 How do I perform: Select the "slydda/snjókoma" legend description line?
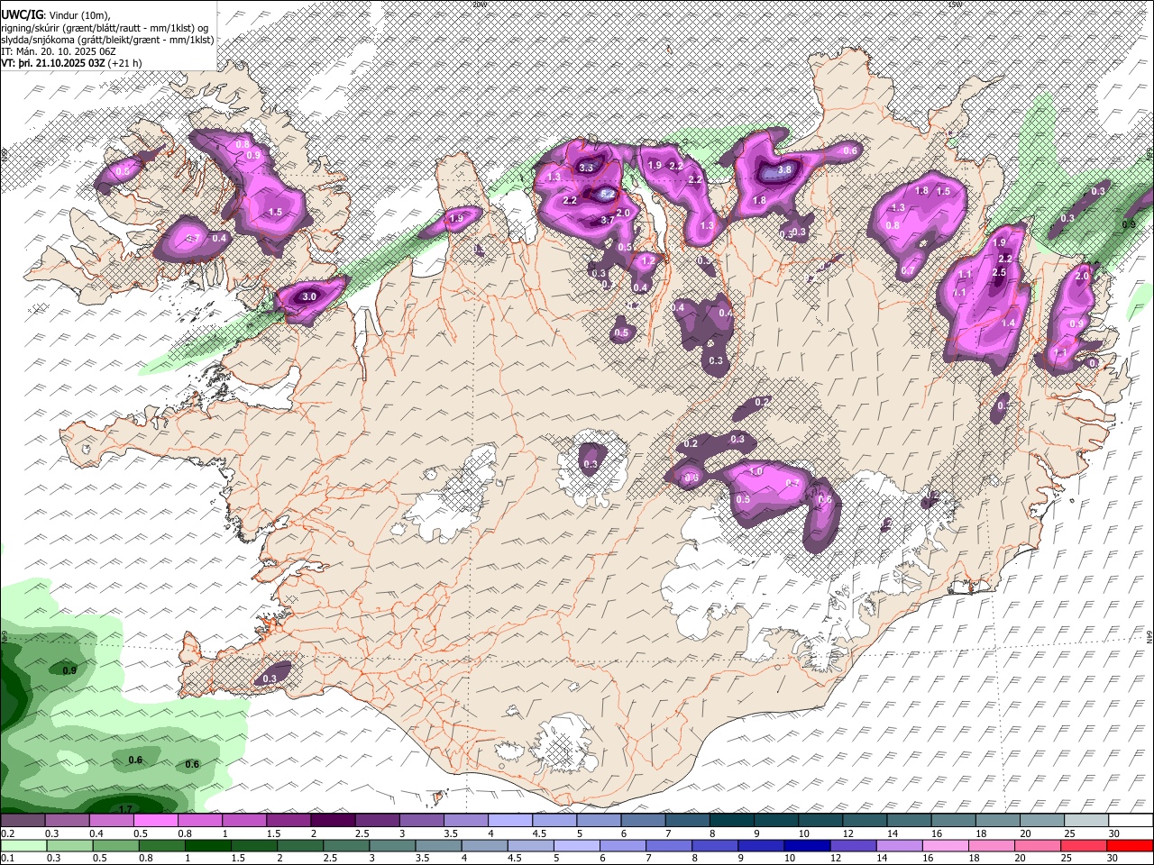pos(107,41)
